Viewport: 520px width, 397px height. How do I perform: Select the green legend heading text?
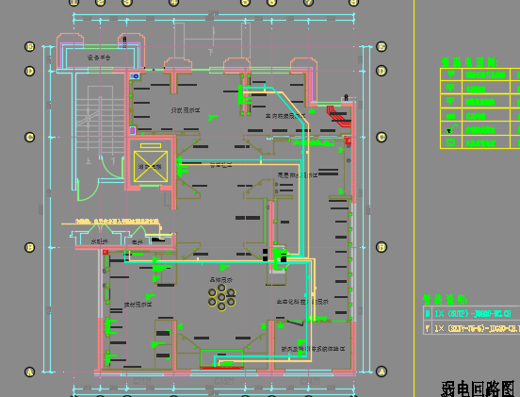coord(469,62)
